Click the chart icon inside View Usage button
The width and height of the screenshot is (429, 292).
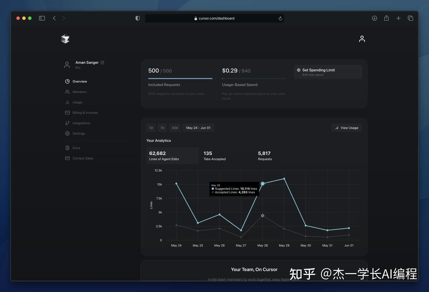tap(337, 128)
